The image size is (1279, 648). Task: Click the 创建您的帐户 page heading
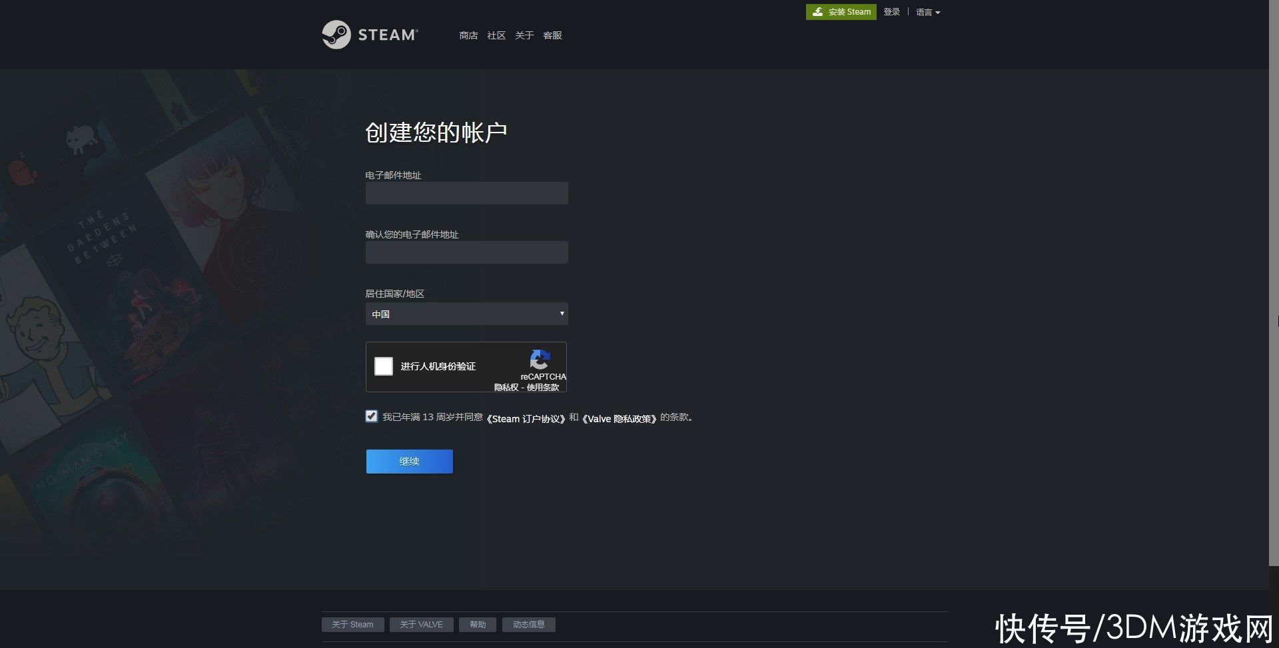(x=436, y=133)
